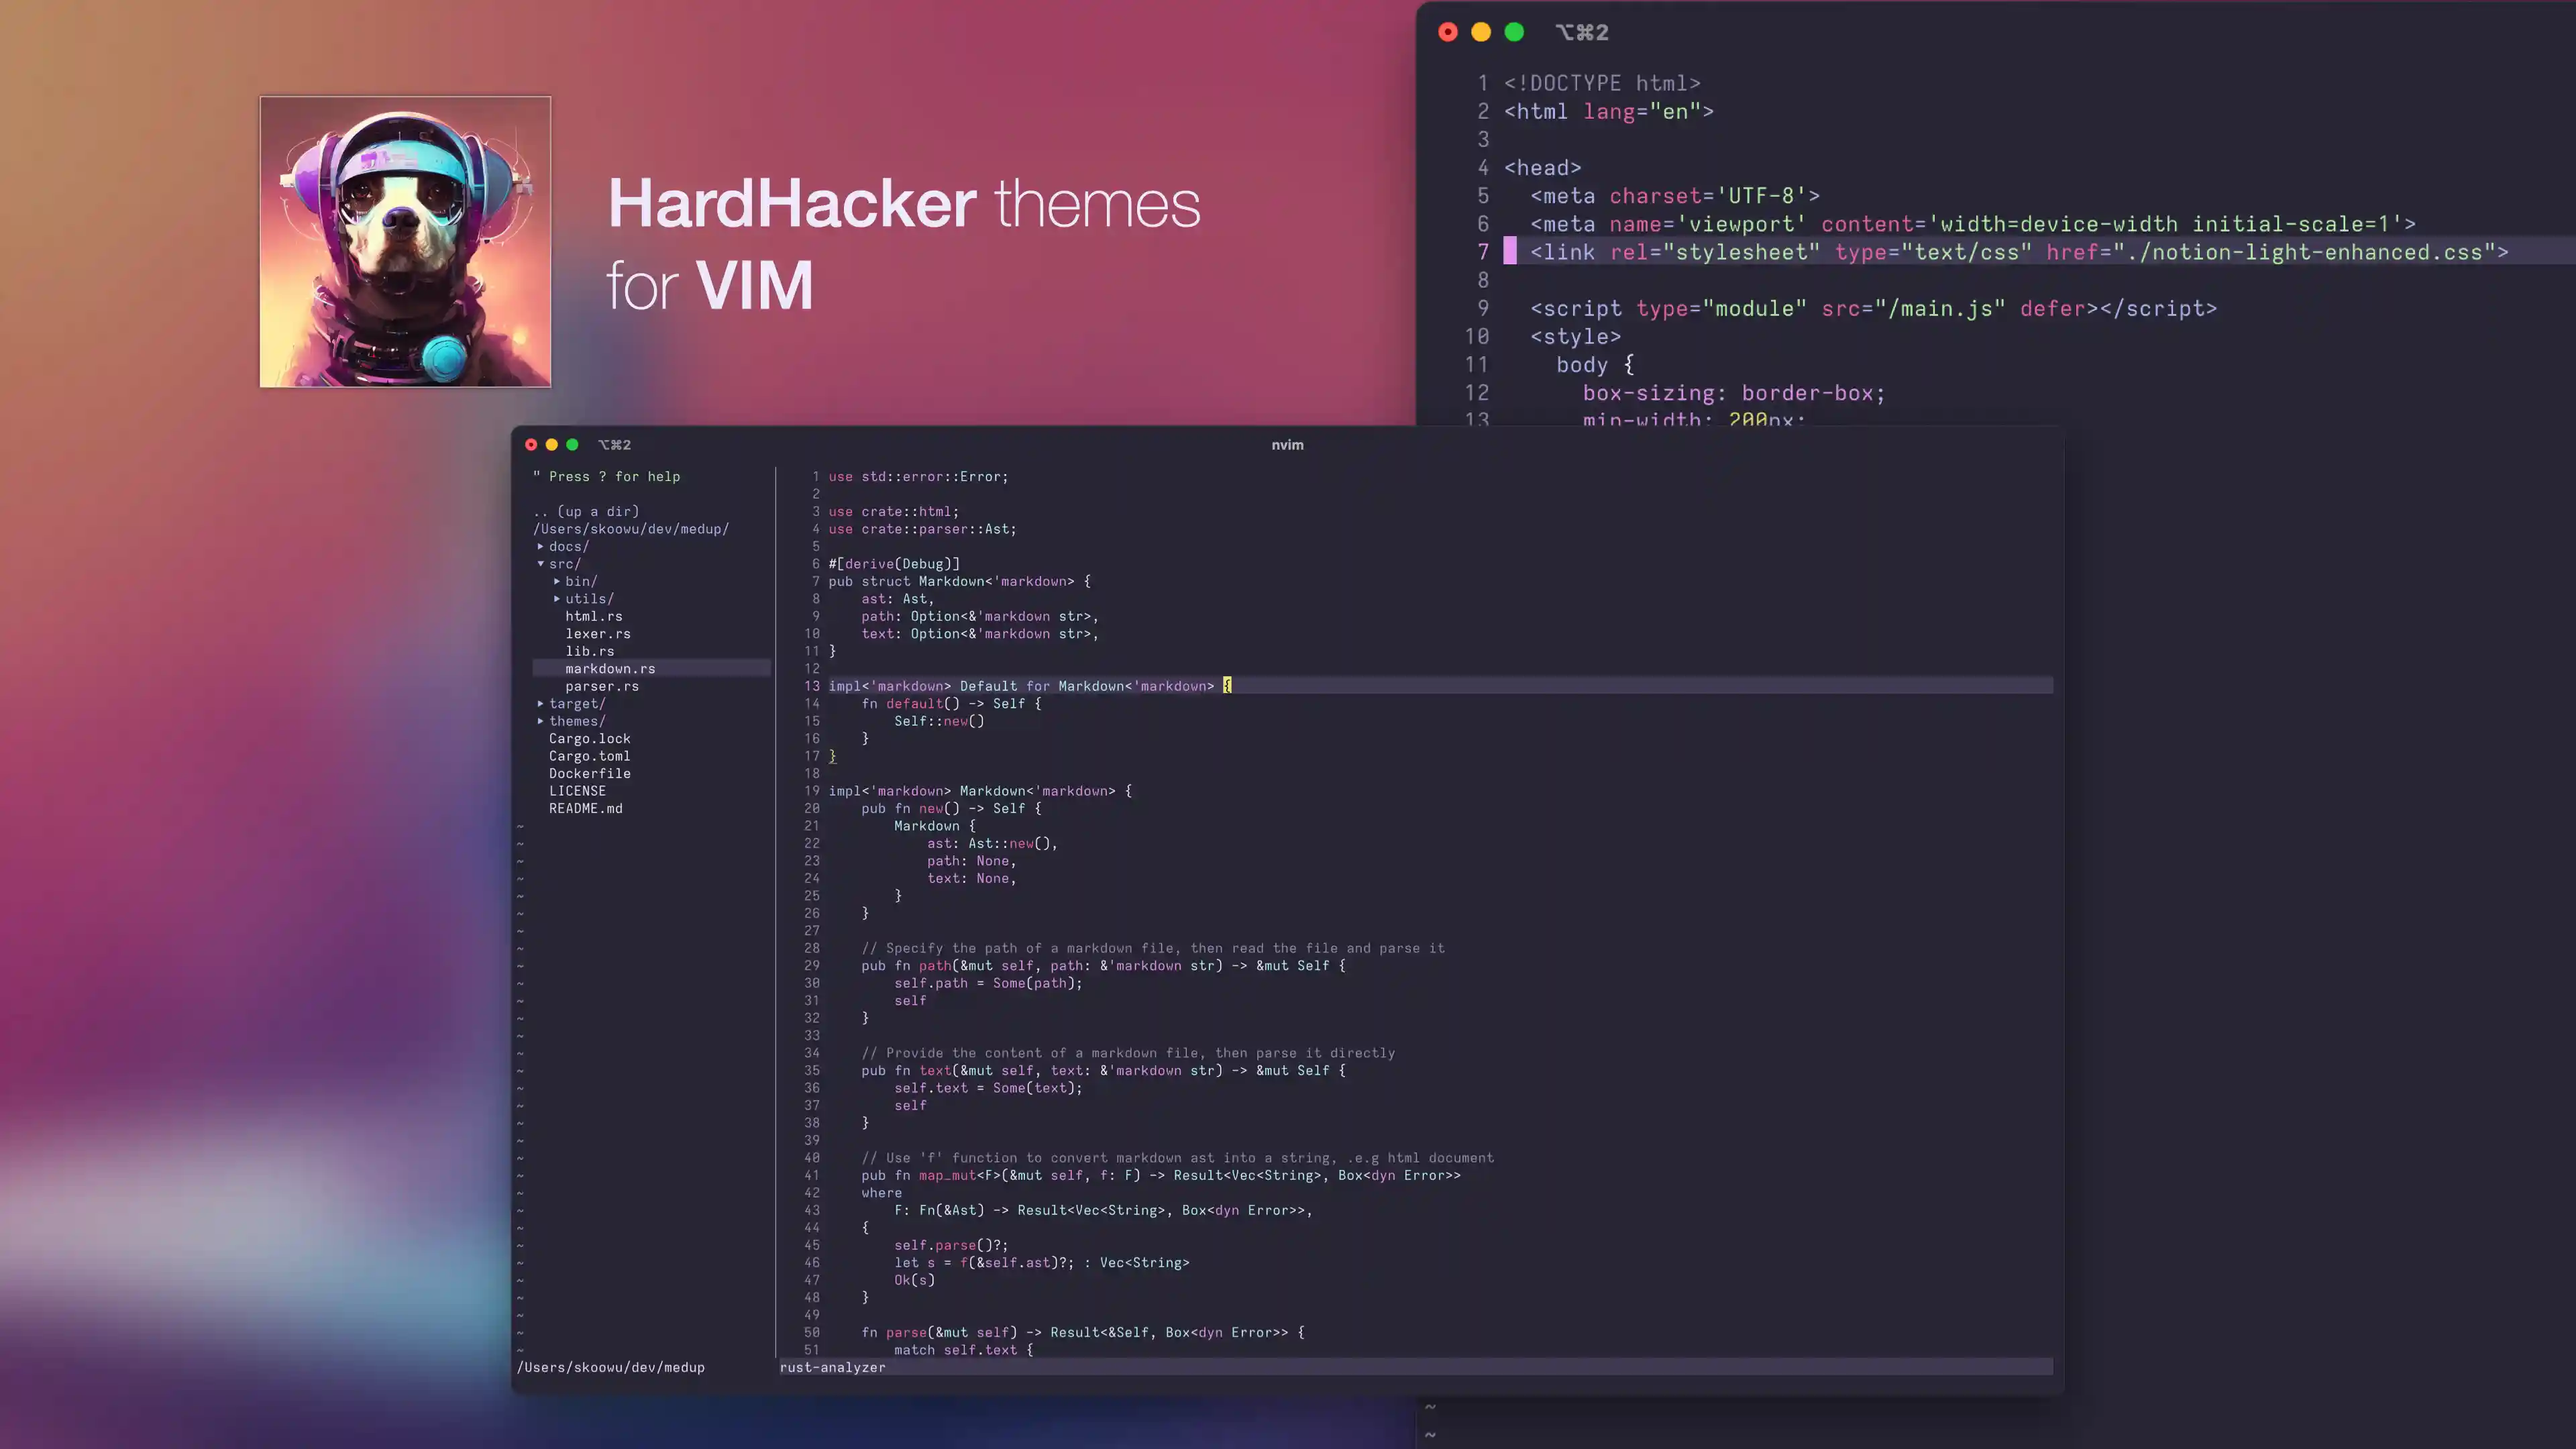Maximize the nvim window with green button
Image resolution: width=2576 pixels, height=1449 pixels.
point(572,445)
